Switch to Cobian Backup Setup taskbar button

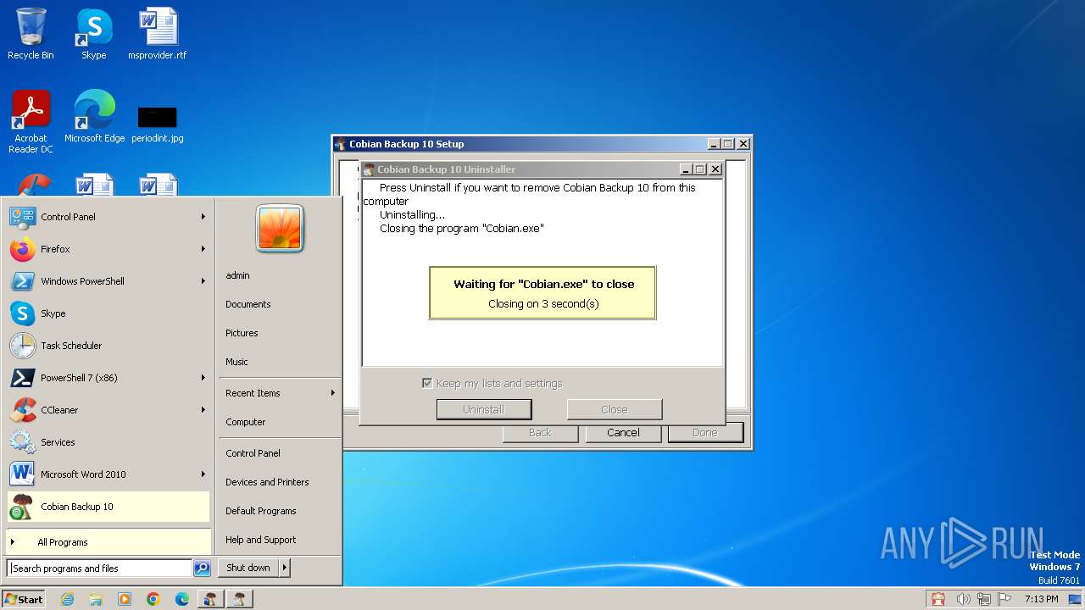pos(210,599)
